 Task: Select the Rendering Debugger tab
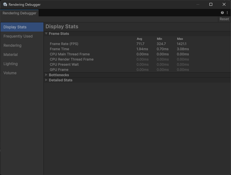point(19,13)
